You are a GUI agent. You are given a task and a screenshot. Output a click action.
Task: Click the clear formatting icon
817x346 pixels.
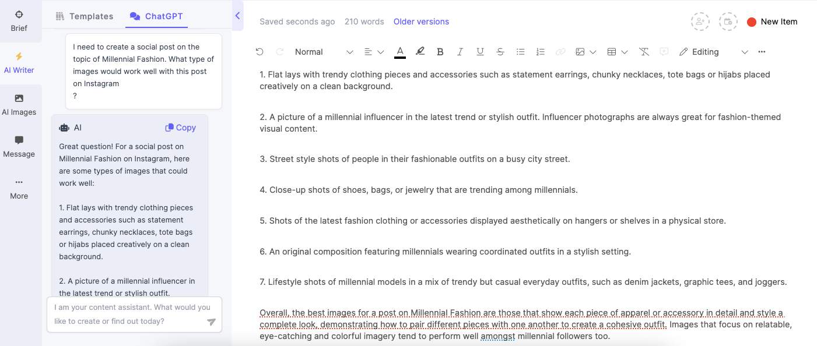[x=644, y=52]
